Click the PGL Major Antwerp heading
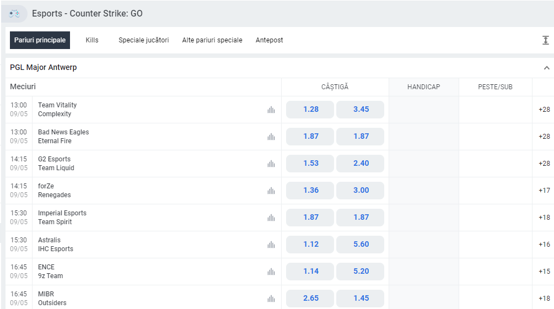Image resolution: width=554 pixels, height=309 pixels. pos(44,67)
